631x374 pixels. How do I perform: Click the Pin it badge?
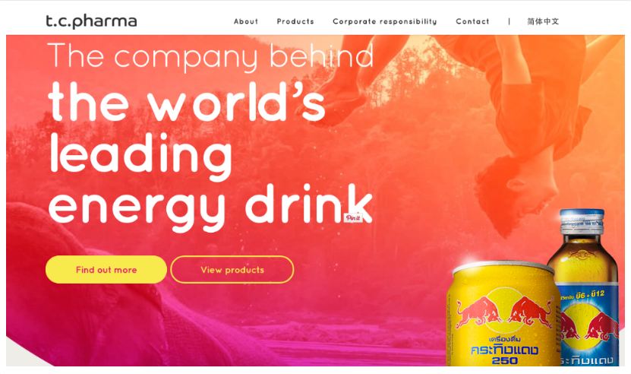353,217
